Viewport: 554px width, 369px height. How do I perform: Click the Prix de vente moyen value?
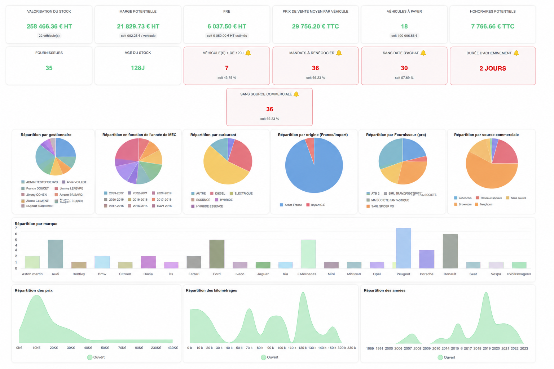[315, 26]
